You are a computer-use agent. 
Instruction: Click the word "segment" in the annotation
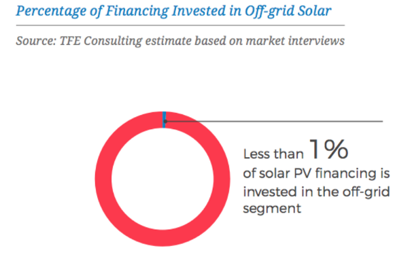272,209
